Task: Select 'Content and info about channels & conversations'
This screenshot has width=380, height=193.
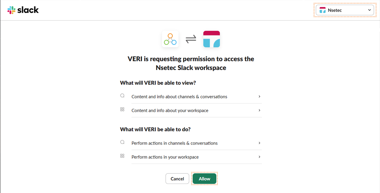Action: click(179, 97)
